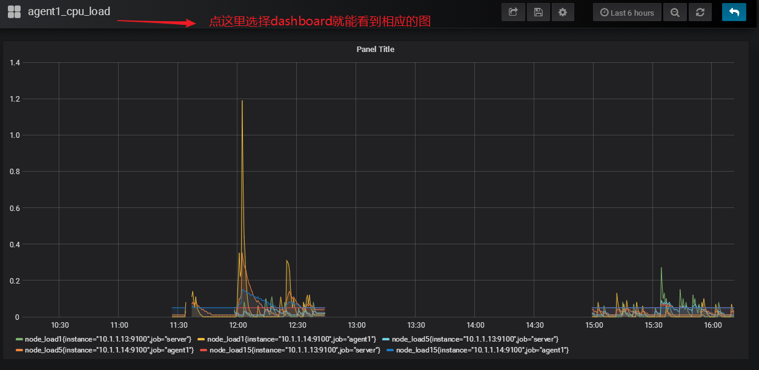Open the Grafana dashboard grid icon
The height and width of the screenshot is (370, 759).
[x=14, y=11]
